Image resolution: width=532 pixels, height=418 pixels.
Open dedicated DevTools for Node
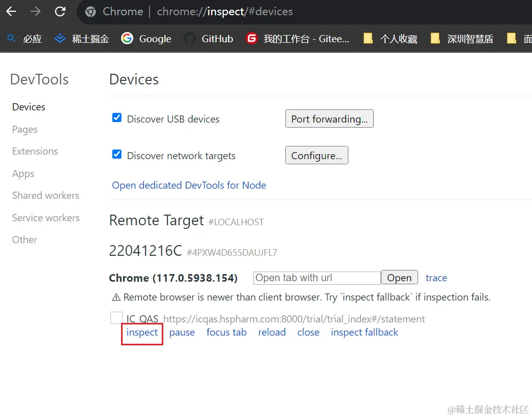tap(189, 185)
